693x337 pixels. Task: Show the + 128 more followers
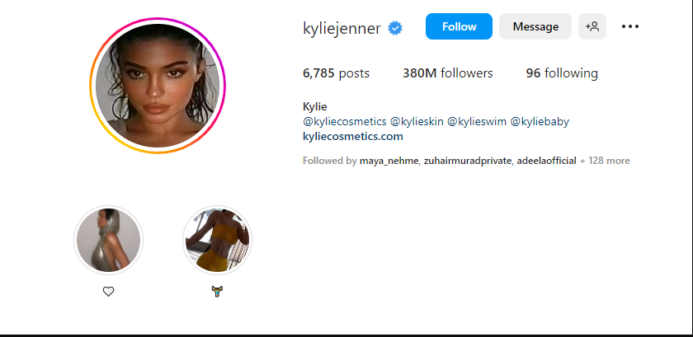pos(605,161)
